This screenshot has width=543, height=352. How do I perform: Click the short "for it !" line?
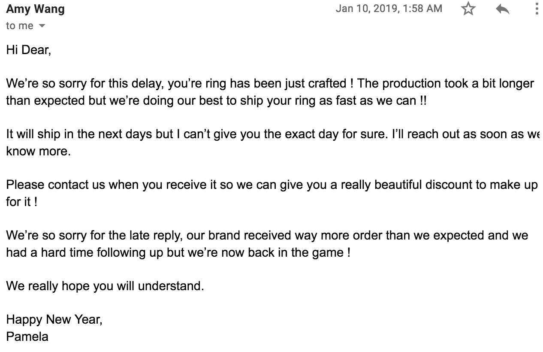tap(22, 202)
